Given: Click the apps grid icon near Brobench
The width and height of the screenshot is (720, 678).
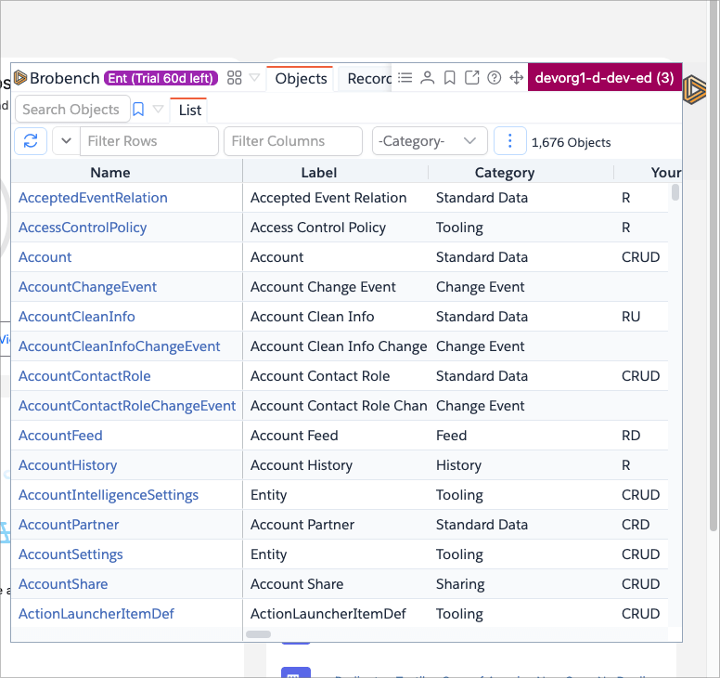Looking at the screenshot, I should click(x=234, y=78).
